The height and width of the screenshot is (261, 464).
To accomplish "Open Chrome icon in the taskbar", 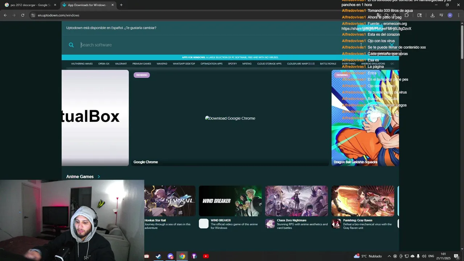I will (182, 256).
